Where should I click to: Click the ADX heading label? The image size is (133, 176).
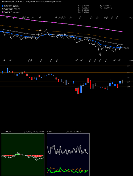pyautogui.click(x=51, y=132)
